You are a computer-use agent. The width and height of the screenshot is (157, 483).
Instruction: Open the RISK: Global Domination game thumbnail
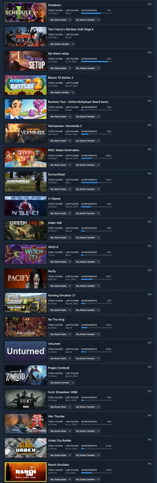25,158
